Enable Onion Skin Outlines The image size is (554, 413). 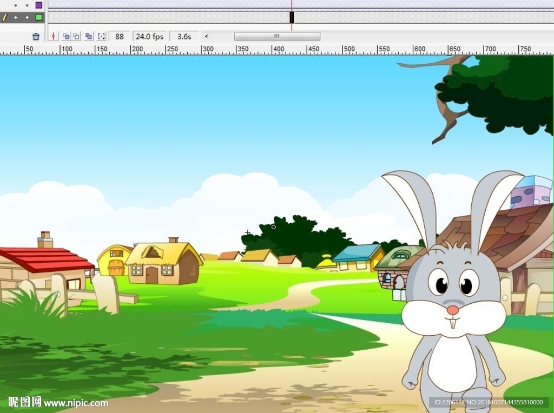76,36
